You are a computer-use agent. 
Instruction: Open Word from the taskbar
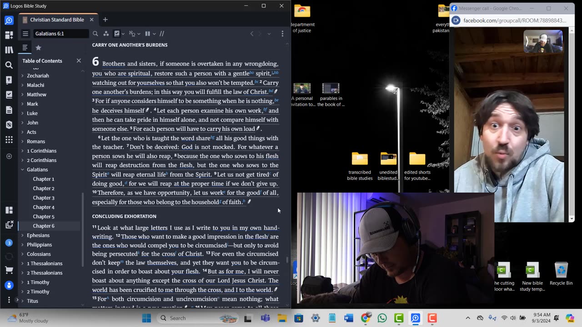pos(349,318)
